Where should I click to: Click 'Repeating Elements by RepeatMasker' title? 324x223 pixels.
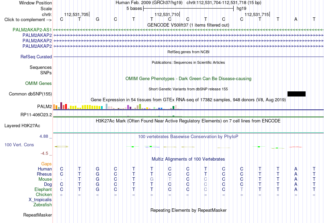click(x=188, y=210)
